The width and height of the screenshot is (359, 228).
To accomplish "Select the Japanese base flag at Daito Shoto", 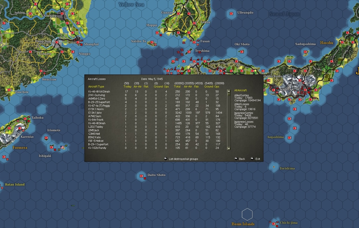I will 141,176.
